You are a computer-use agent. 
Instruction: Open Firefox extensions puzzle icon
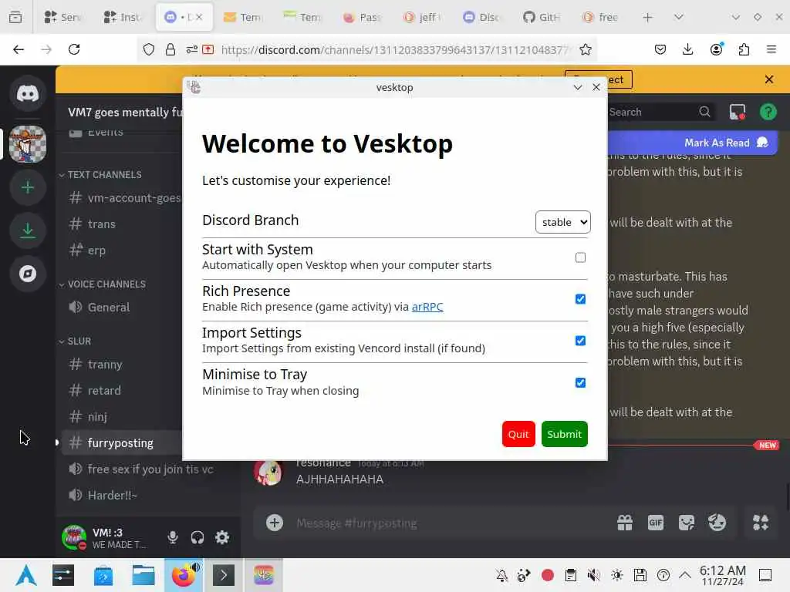point(744,49)
